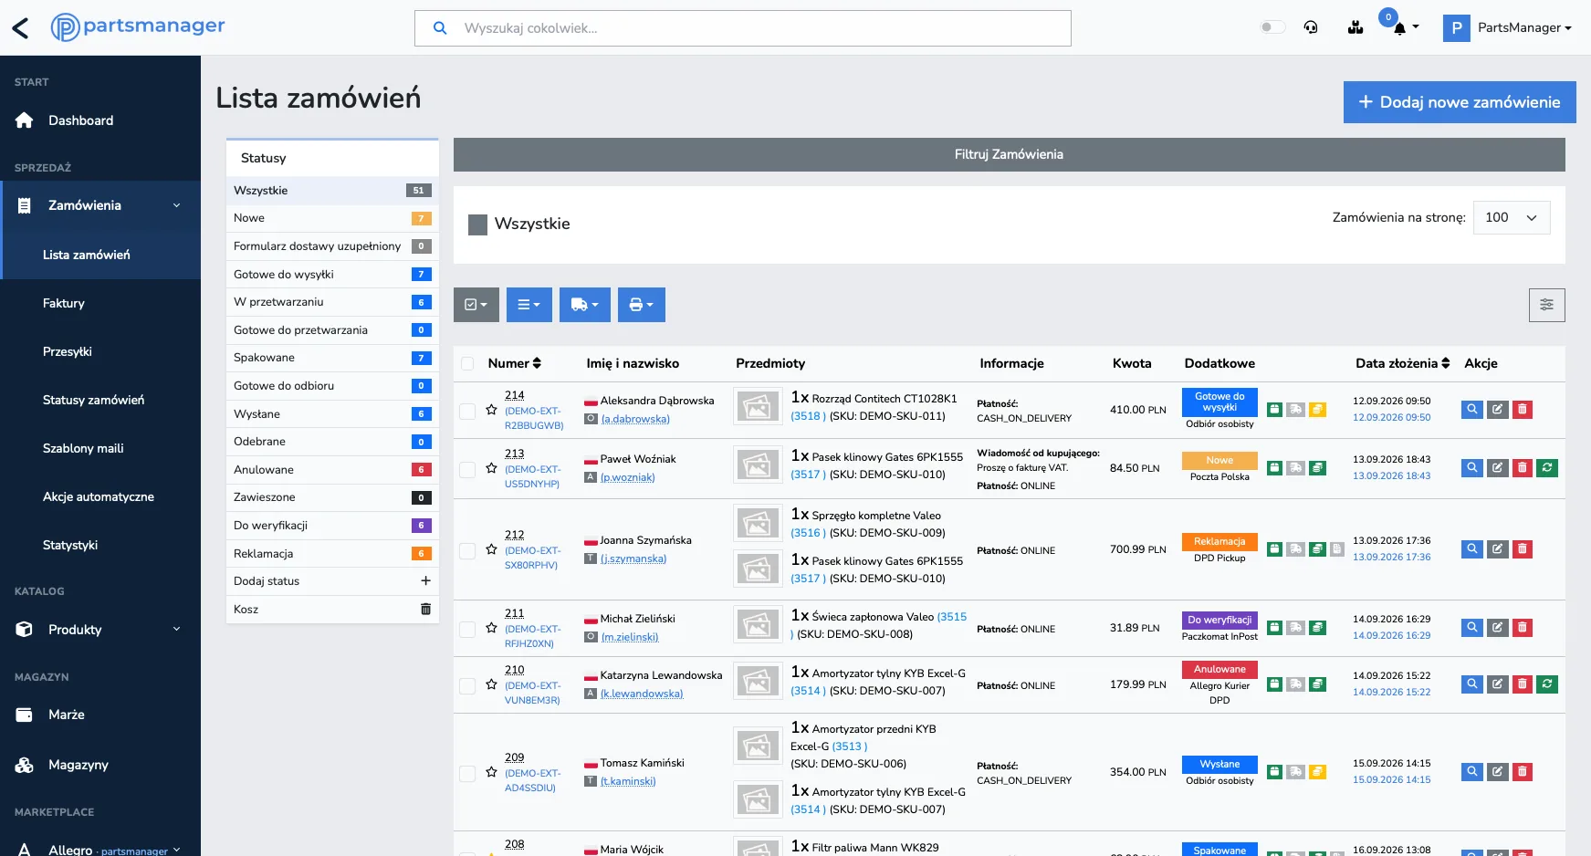View order 214 with magnifier icon
1591x856 pixels.
pos(1471,410)
